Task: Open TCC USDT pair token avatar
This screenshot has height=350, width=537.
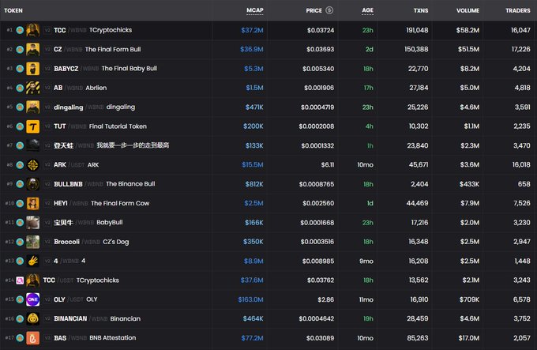Action: [x=33, y=280]
